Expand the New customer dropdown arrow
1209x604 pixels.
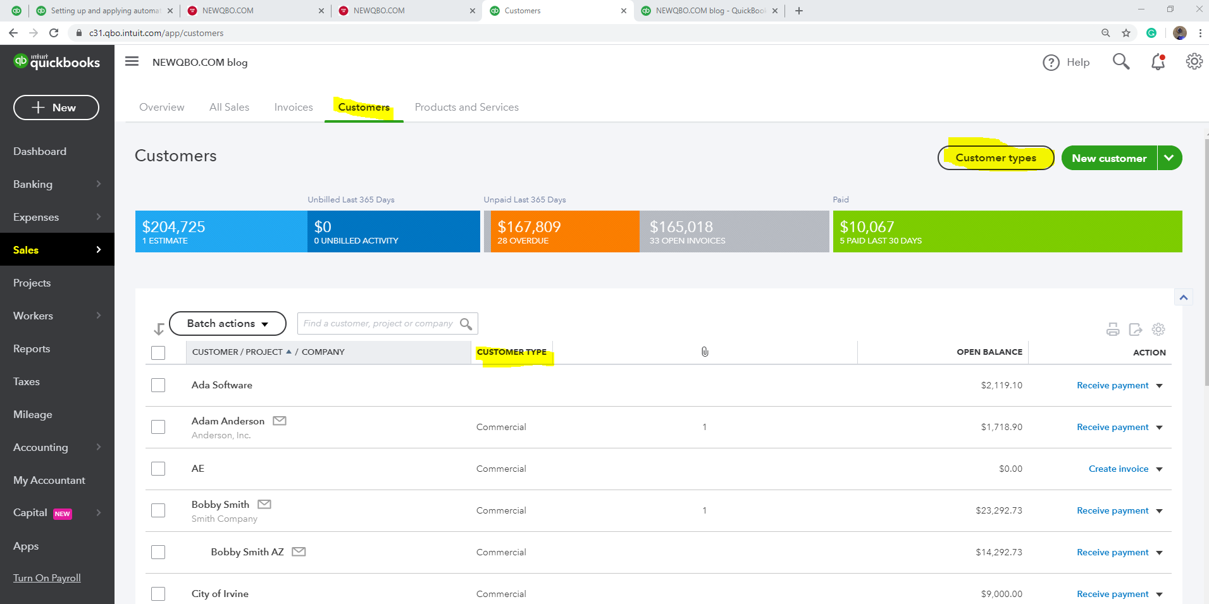(x=1169, y=157)
